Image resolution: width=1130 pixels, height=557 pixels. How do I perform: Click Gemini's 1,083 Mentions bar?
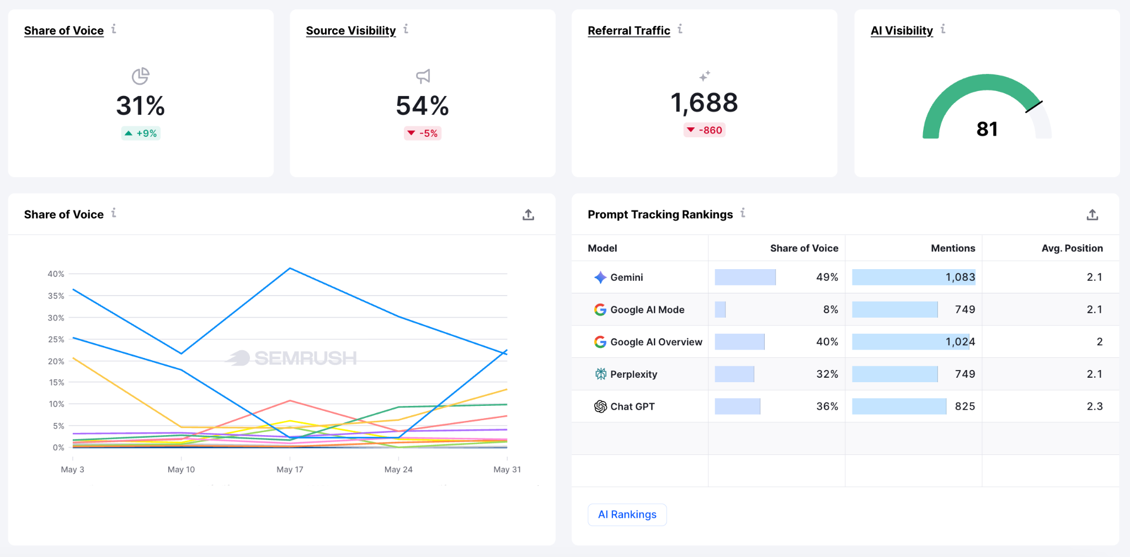914,277
